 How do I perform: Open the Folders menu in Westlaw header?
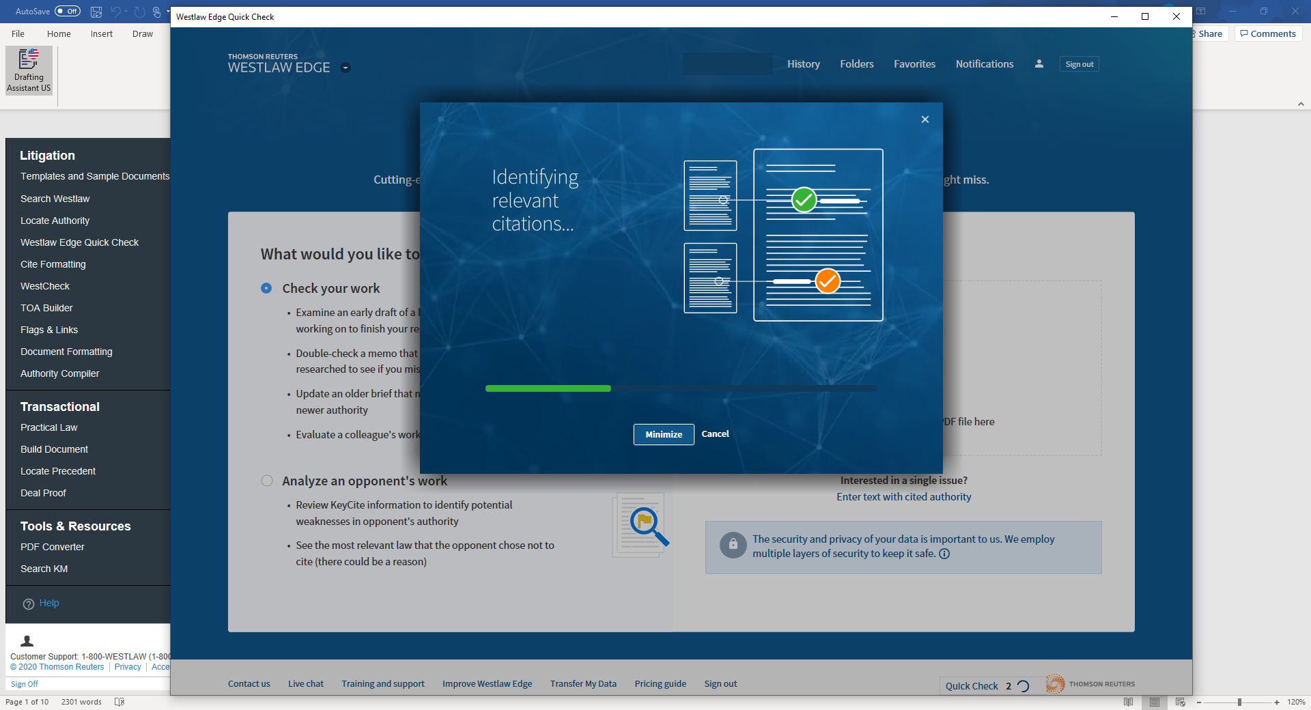point(856,64)
